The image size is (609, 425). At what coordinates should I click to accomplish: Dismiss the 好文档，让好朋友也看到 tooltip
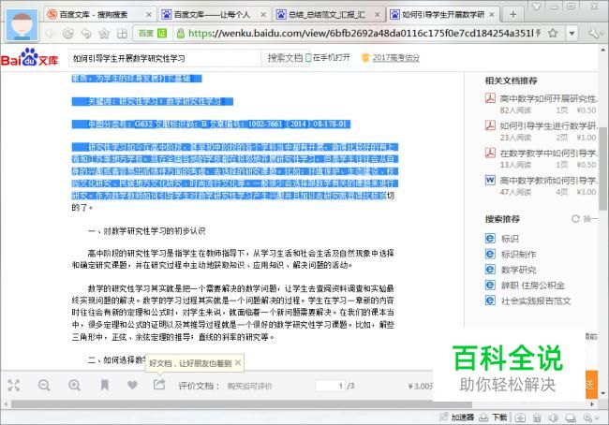point(238,362)
